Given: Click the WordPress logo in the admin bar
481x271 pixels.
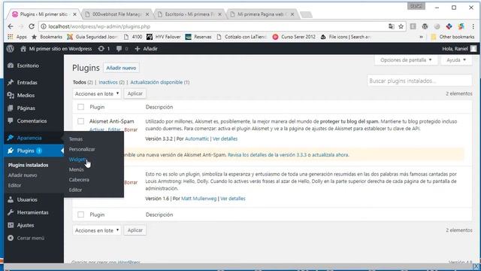Looking at the screenshot, I should [11, 48].
